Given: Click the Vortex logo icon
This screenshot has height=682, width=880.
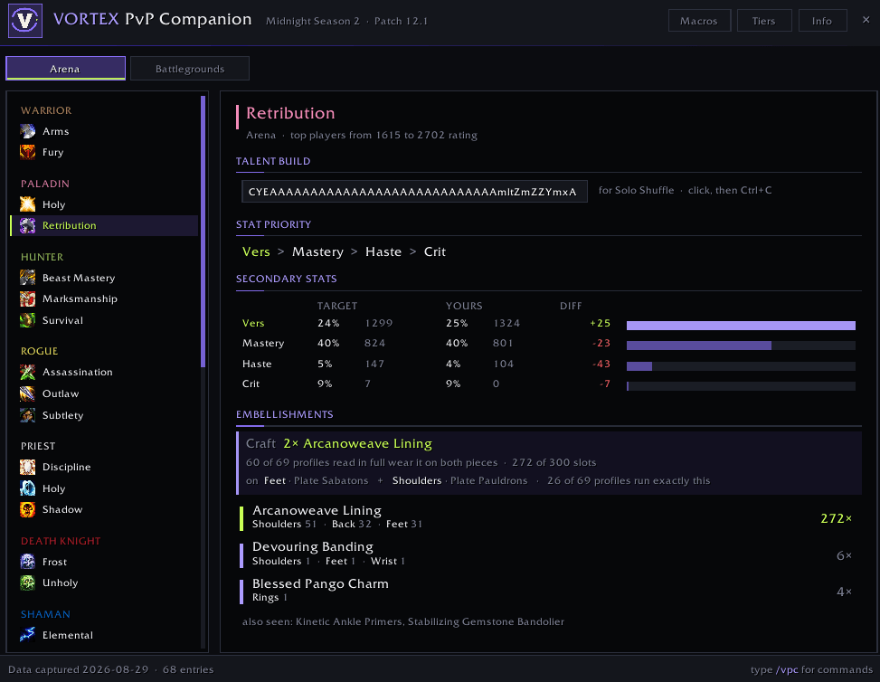Looking at the screenshot, I should pyautogui.click(x=25, y=21).
